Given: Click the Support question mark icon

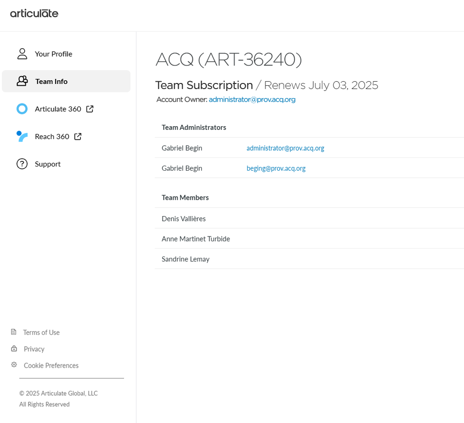Looking at the screenshot, I should coord(22,164).
